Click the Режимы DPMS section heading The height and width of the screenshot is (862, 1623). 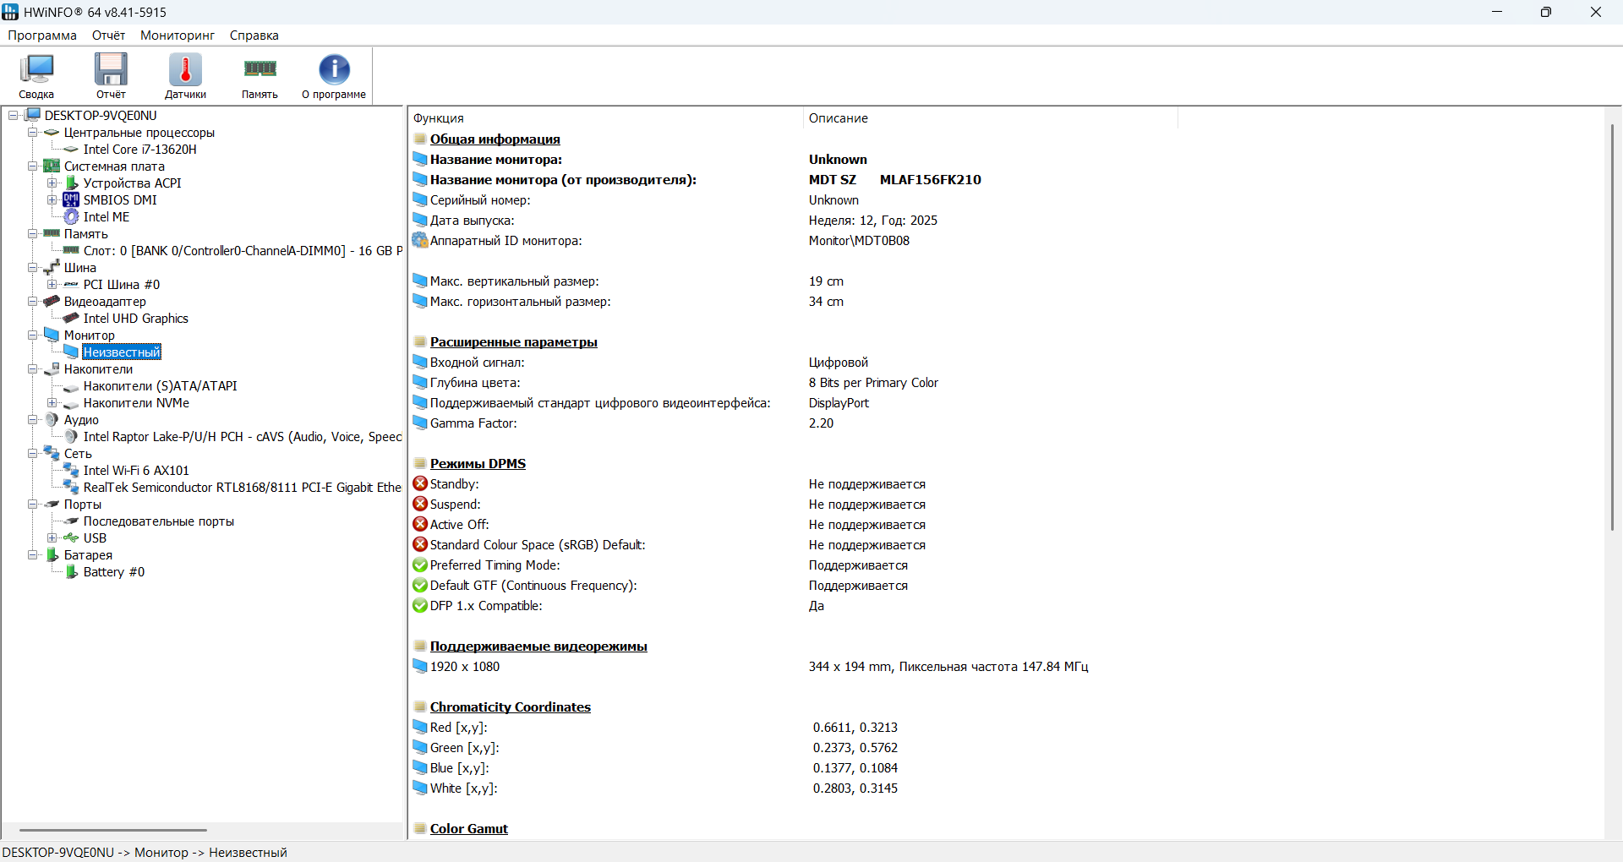(478, 464)
